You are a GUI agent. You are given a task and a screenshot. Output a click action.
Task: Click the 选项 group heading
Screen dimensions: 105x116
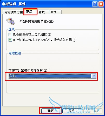pos(11,29)
